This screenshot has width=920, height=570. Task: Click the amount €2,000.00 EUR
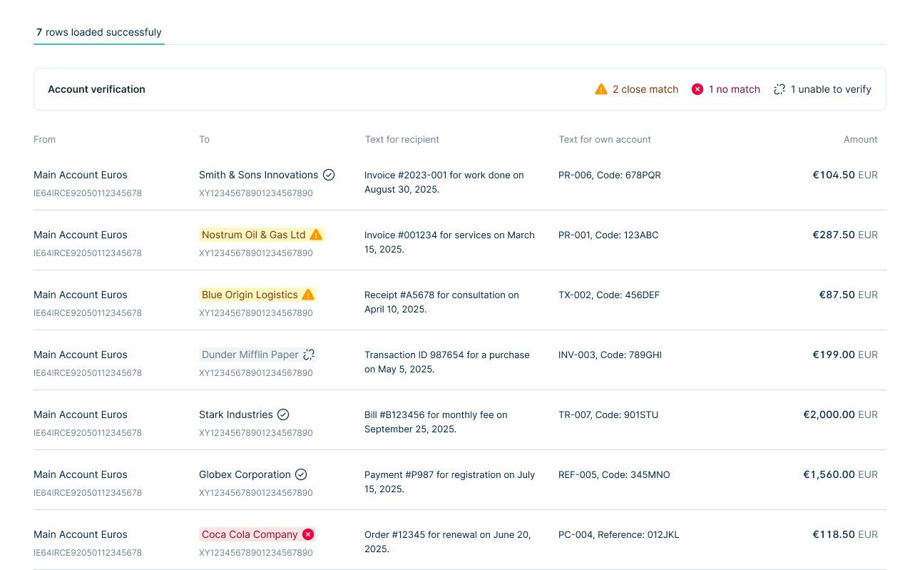click(841, 414)
